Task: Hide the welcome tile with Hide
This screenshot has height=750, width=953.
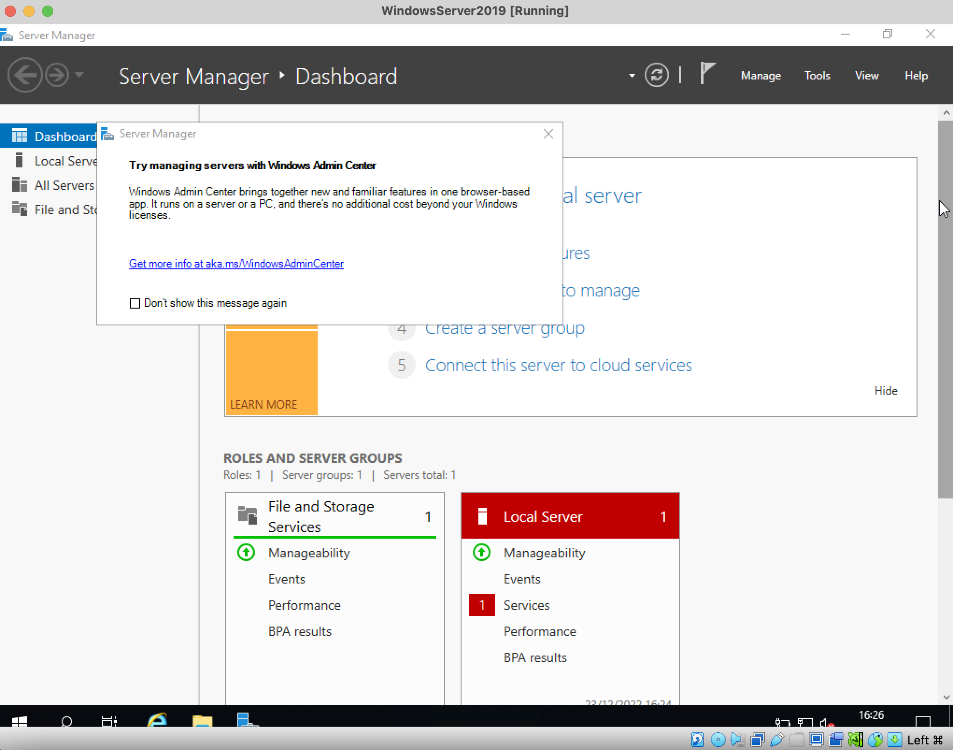Action: (x=886, y=390)
